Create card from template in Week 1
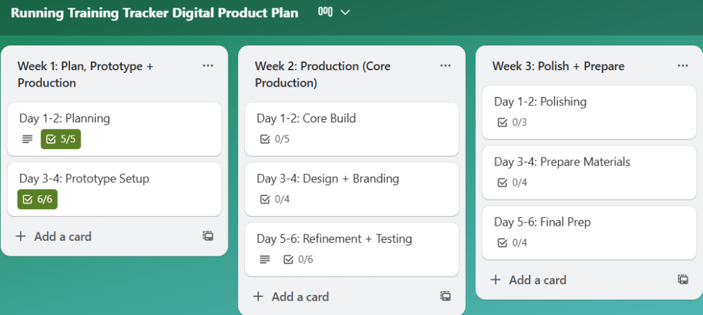 [x=208, y=236]
